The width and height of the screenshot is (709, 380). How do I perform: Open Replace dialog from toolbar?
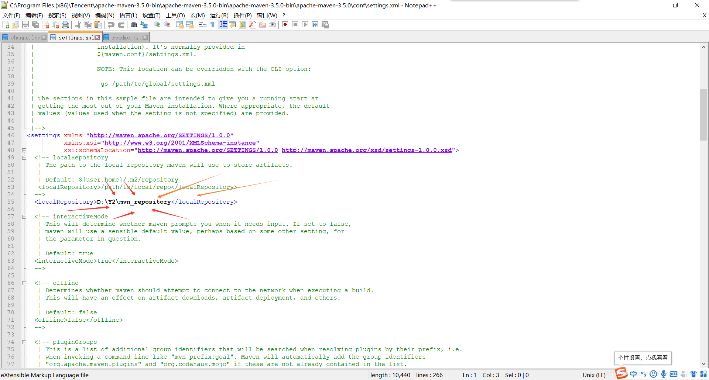pos(144,25)
